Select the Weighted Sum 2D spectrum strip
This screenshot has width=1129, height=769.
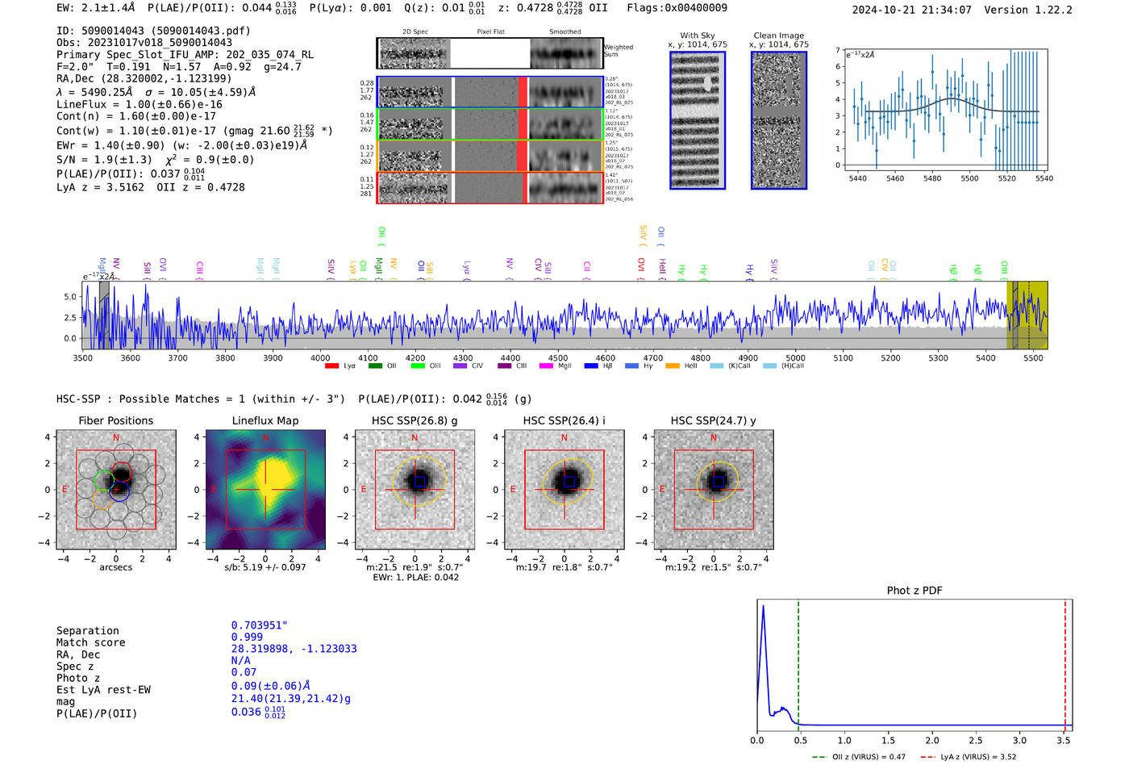pyautogui.click(x=490, y=53)
